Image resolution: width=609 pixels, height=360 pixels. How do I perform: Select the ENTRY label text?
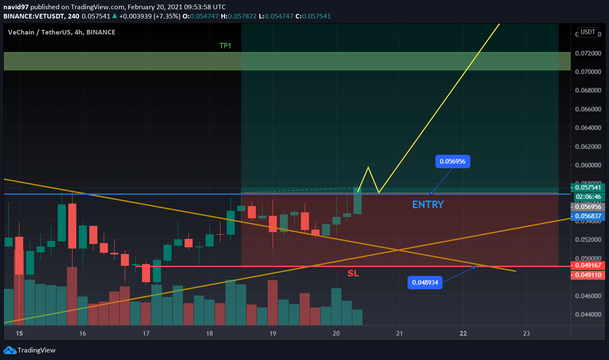point(428,205)
